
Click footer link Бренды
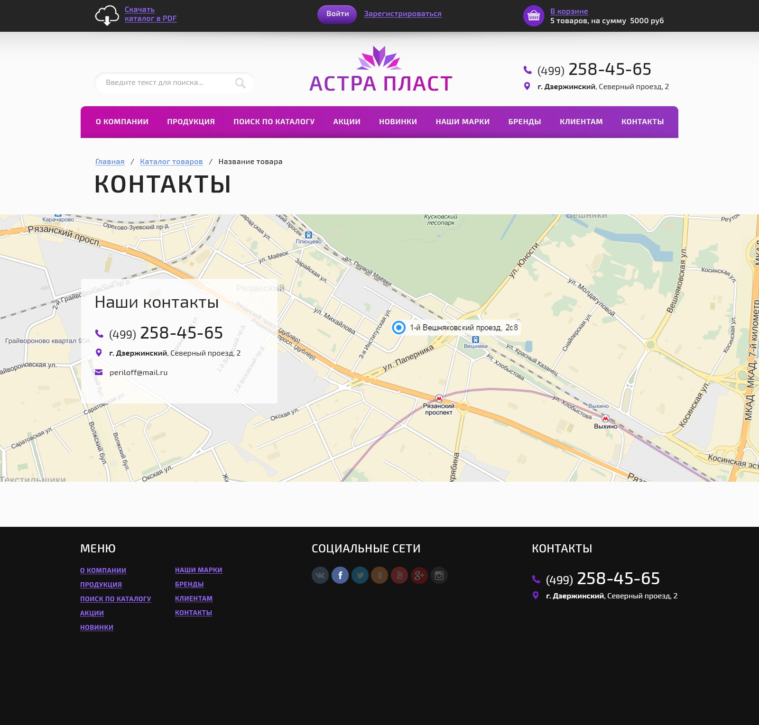tap(189, 584)
